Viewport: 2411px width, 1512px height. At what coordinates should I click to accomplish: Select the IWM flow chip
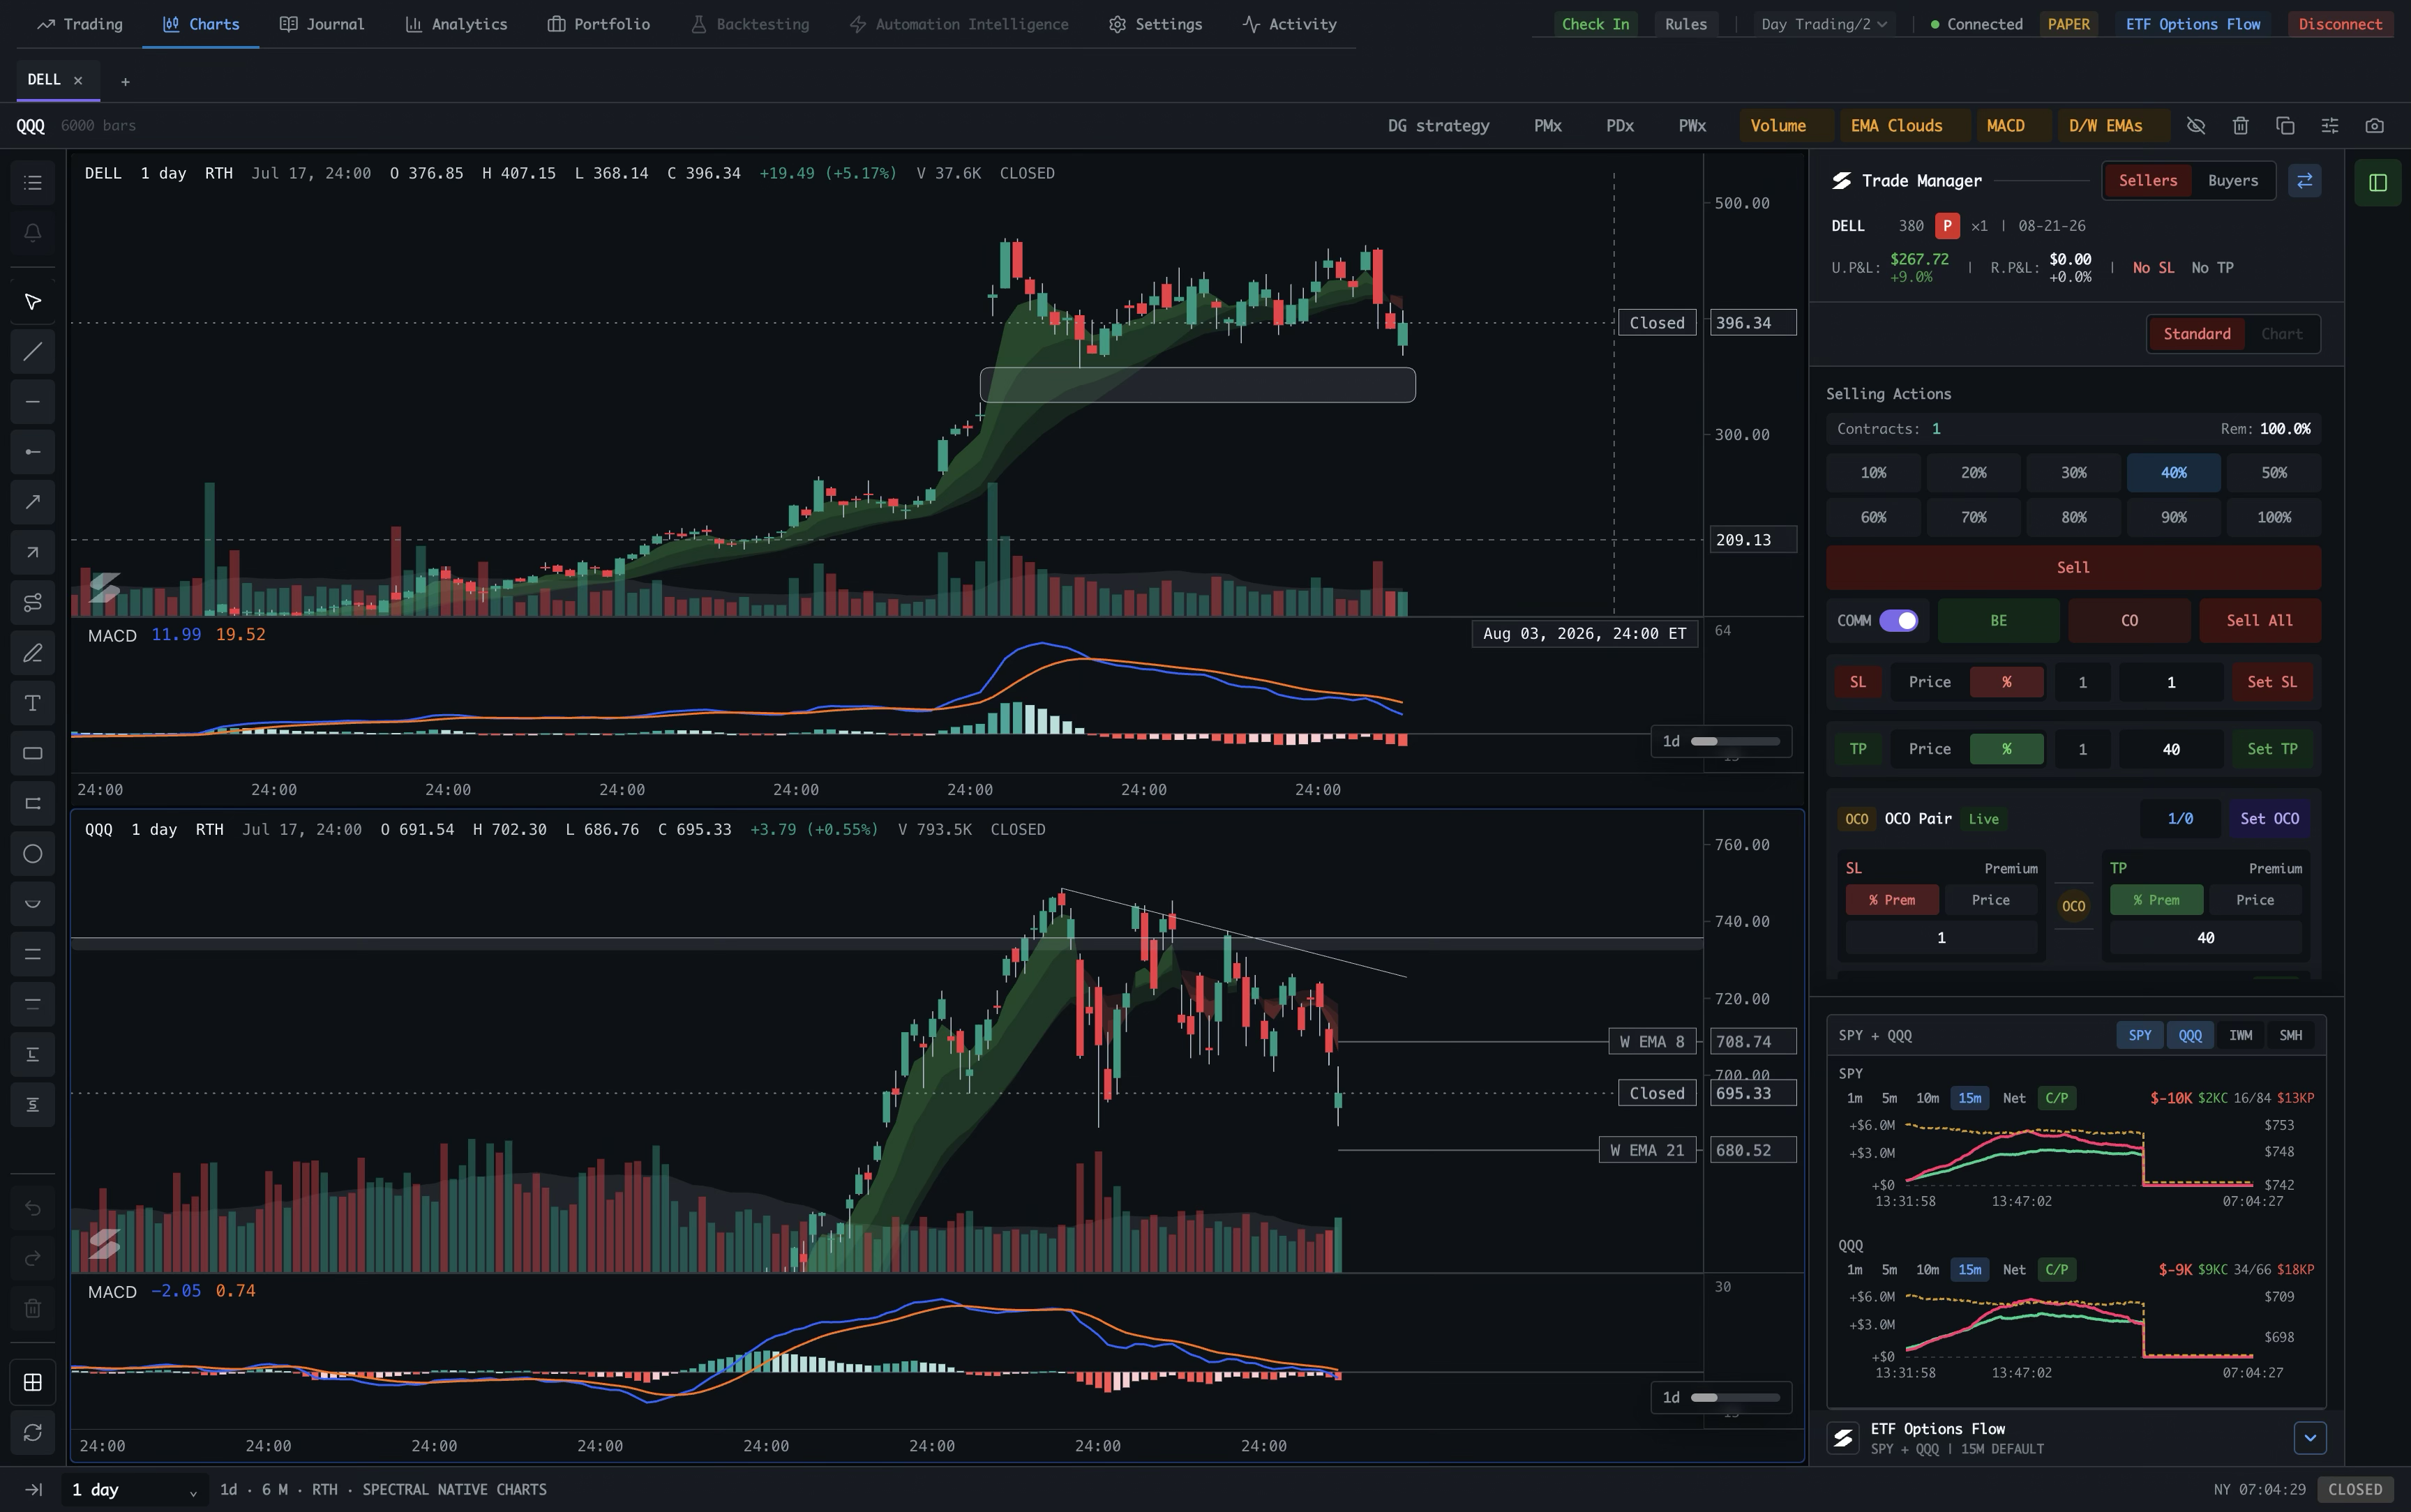2240,1036
